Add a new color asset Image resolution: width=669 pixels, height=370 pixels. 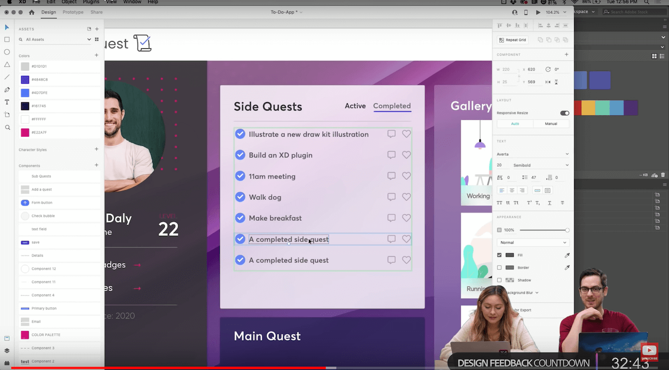click(x=96, y=55)
